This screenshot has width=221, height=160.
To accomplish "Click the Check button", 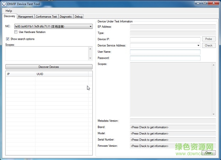I will (x=208, y=46).
